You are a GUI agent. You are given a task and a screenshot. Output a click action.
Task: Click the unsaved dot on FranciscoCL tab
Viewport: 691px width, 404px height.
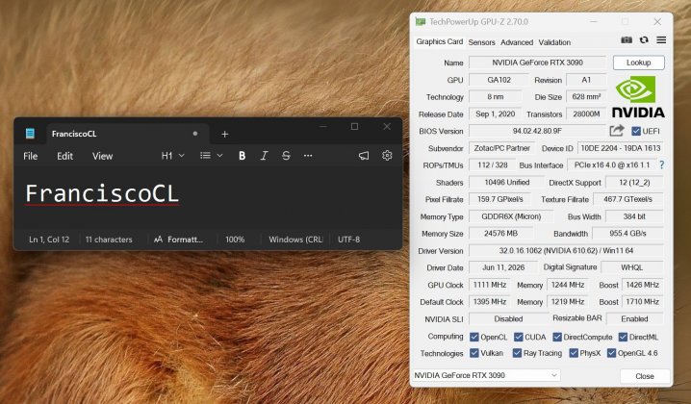tap(195, 134)
